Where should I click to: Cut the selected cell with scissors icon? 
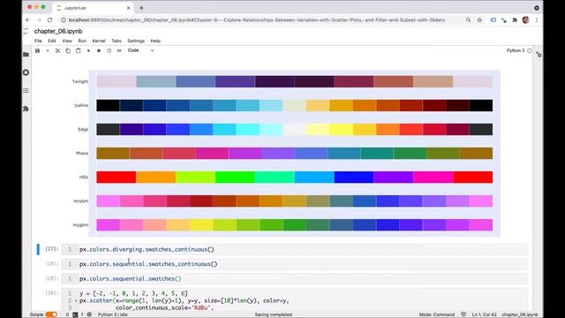point(57,51)
